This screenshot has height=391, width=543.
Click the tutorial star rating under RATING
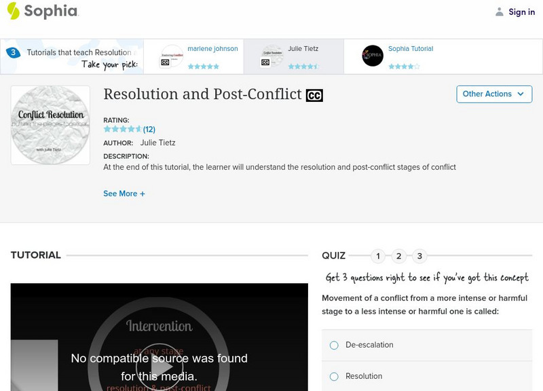[x=122, y=129]
